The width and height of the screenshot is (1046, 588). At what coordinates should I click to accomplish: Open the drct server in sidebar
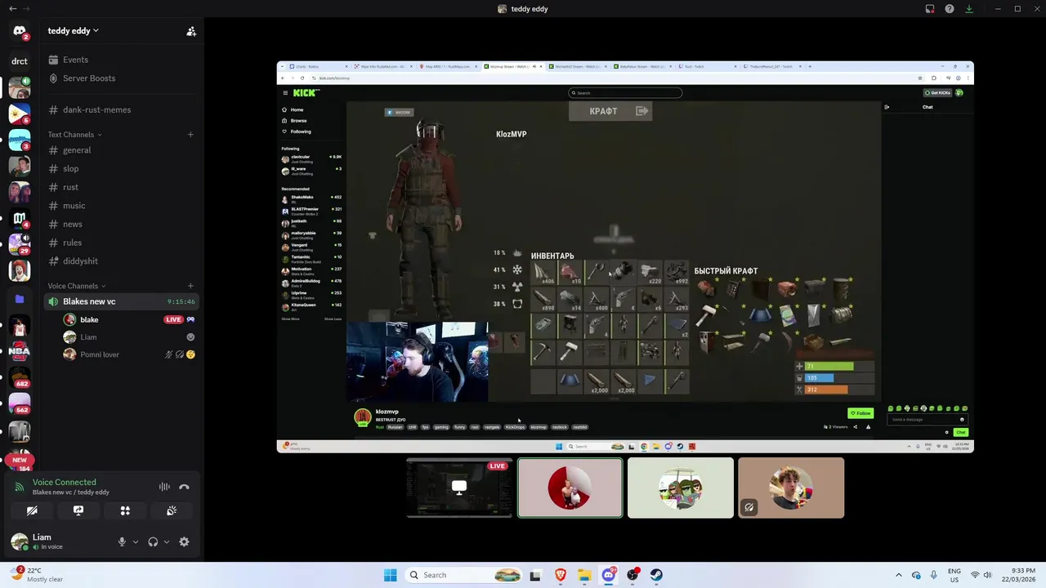click(x=20, y=61)
